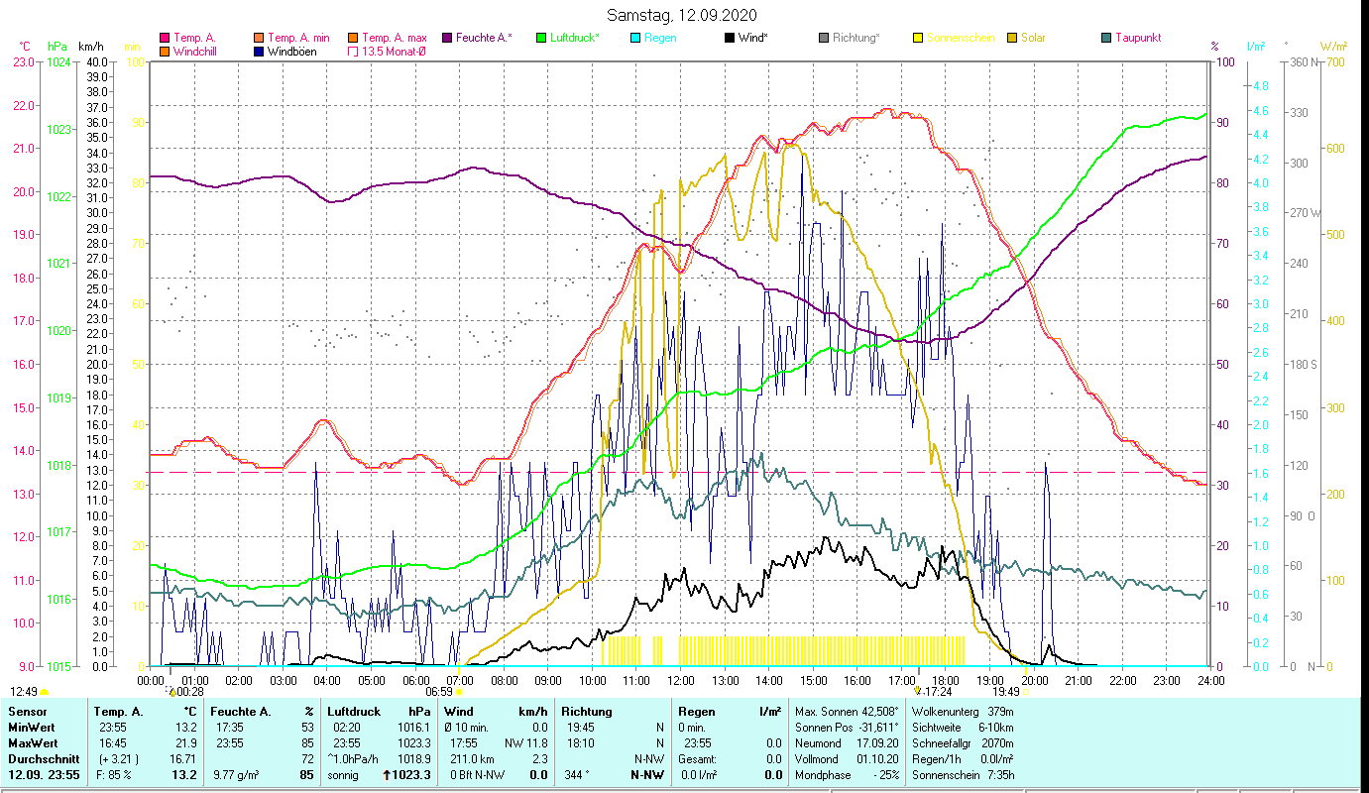Viewport: 1369px width, 793px height.
Task: Click the 12.09. 23:55 timestamp label
Action: click(46, 775)
